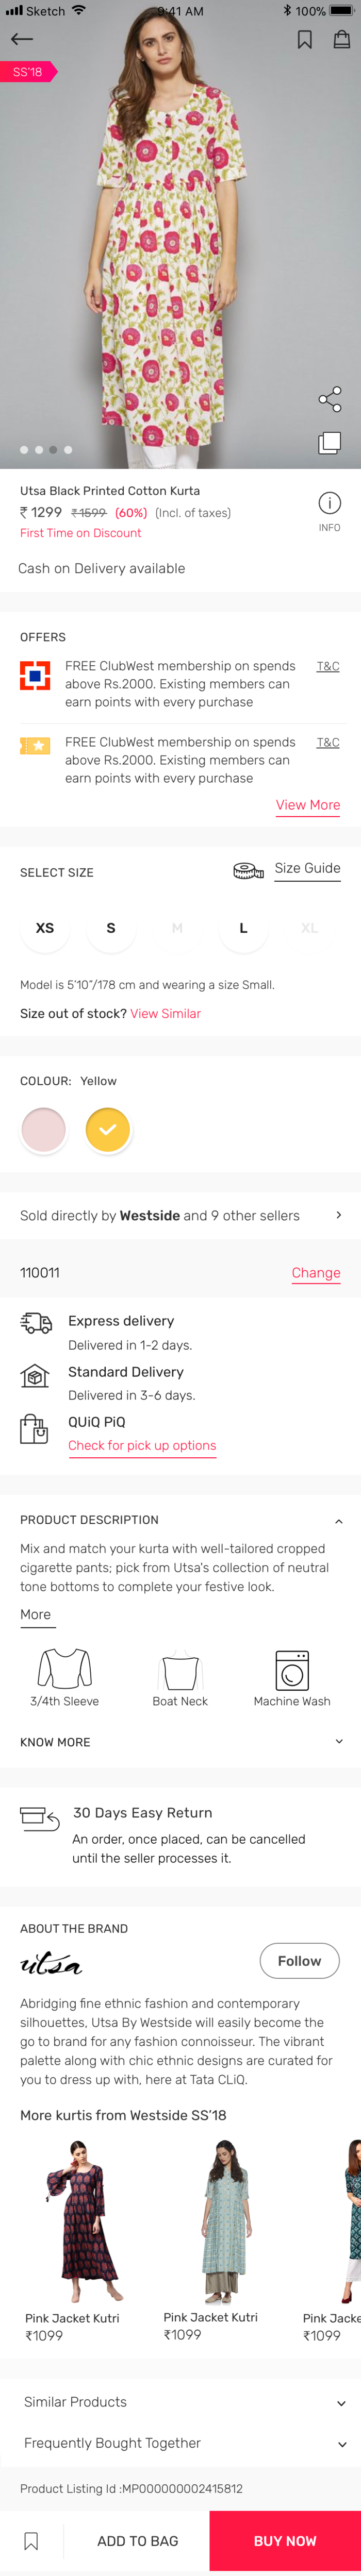Open Westside and other sellers list
The height and width of the screenshot is (2576, 361).
[x=338, y=1215]
